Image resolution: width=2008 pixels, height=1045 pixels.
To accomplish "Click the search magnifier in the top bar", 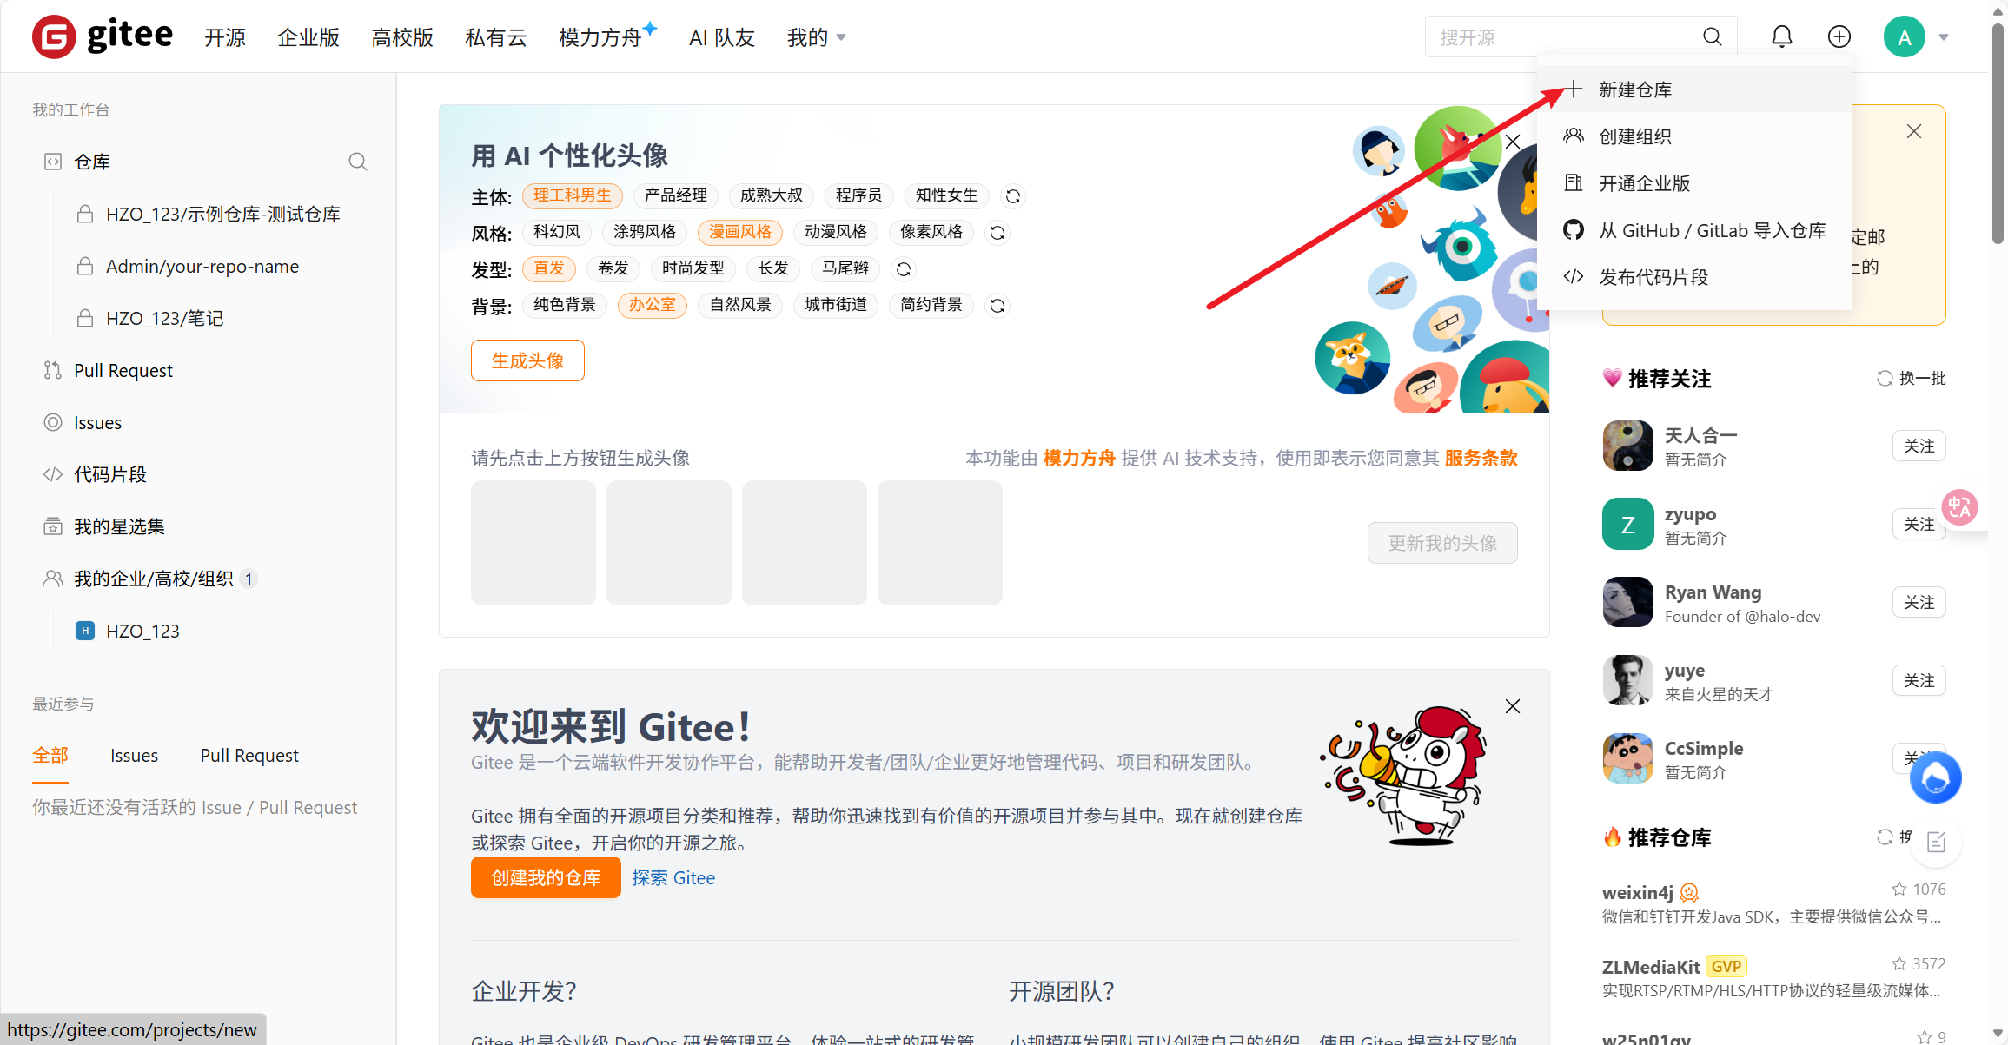I will coord(1710,36).
